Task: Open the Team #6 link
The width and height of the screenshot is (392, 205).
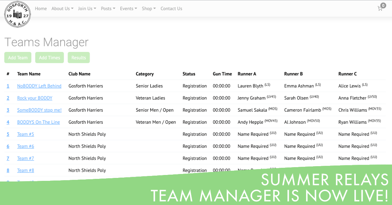Action: click(25, 146)
